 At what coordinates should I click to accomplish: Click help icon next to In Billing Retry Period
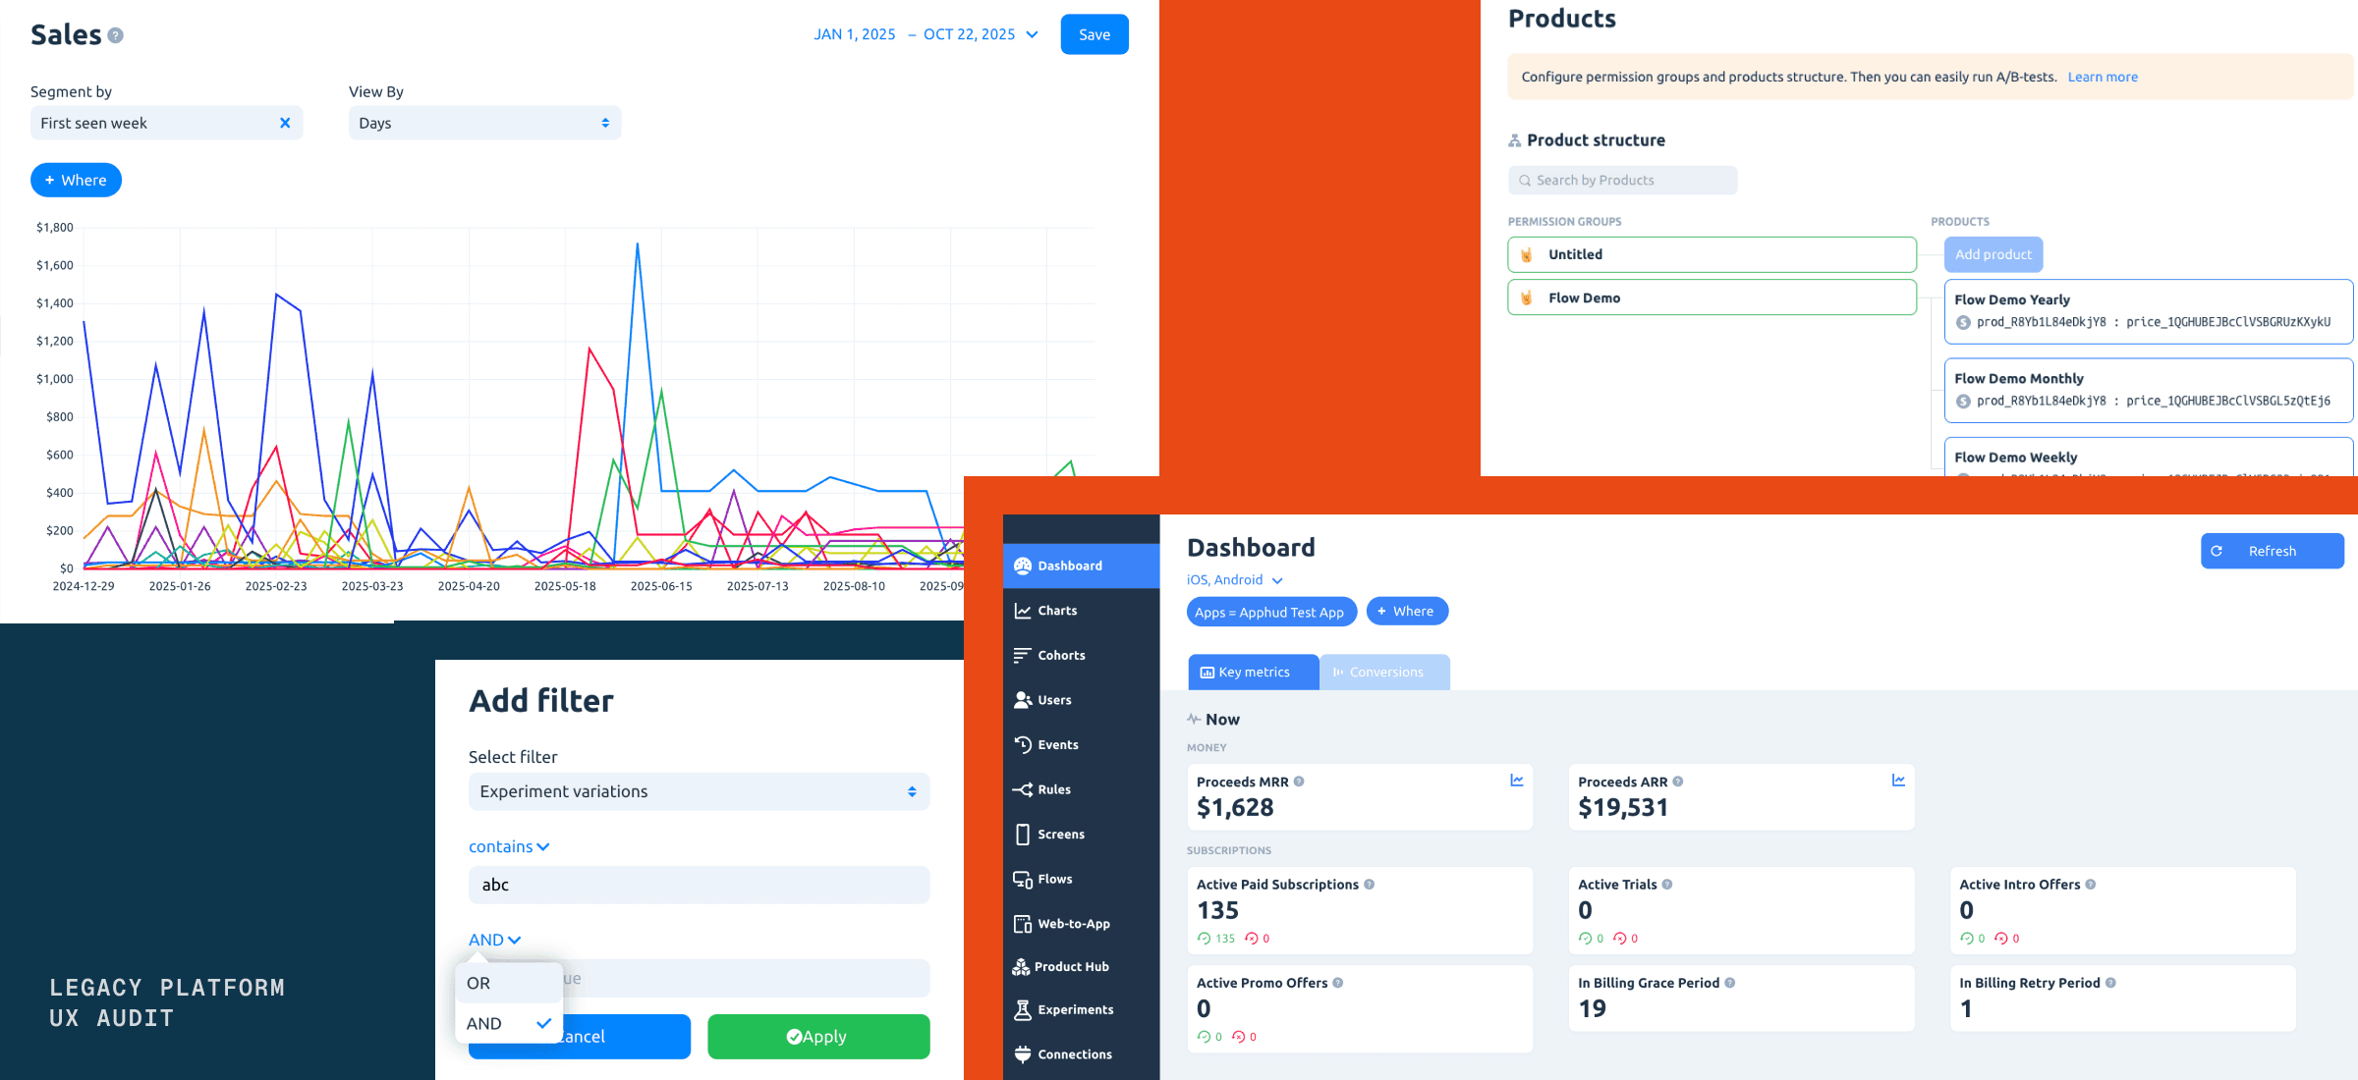tap(2110, 983)
